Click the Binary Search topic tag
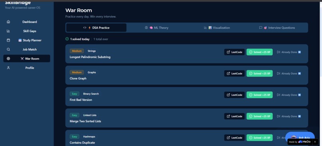Screen dimensions: 322x146 pos(91,94)
